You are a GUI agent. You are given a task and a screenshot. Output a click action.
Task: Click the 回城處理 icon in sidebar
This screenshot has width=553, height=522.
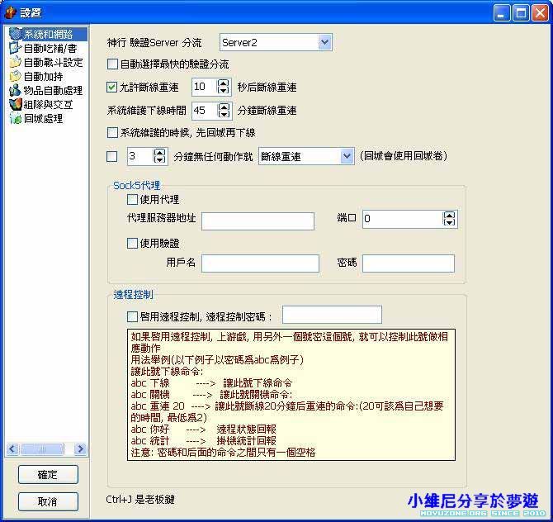[x=15, y=118]
